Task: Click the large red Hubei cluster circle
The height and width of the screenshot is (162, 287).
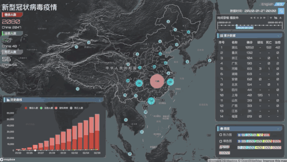Action: point(157,81)
